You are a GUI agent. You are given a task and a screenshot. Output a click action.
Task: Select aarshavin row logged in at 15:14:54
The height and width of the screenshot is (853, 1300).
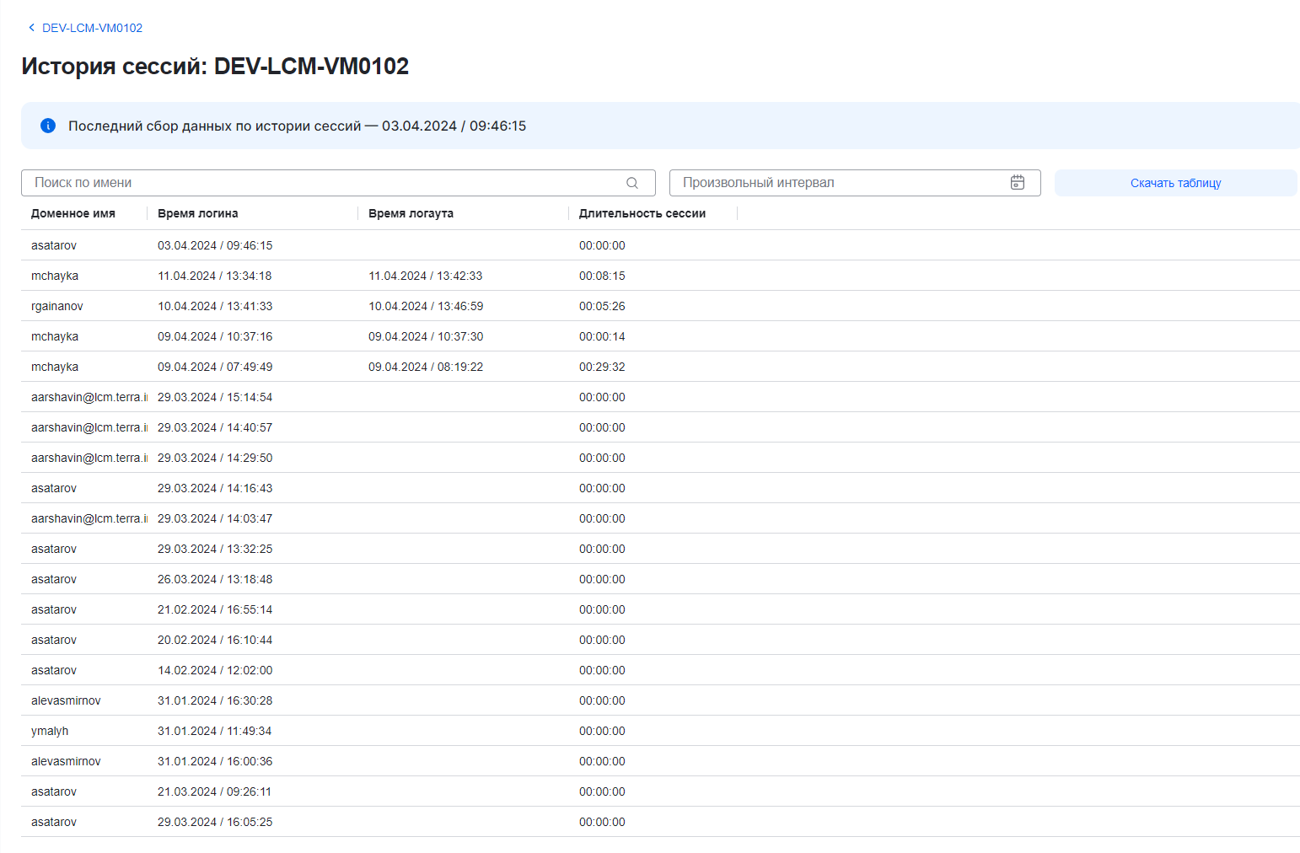click(89, 397)
